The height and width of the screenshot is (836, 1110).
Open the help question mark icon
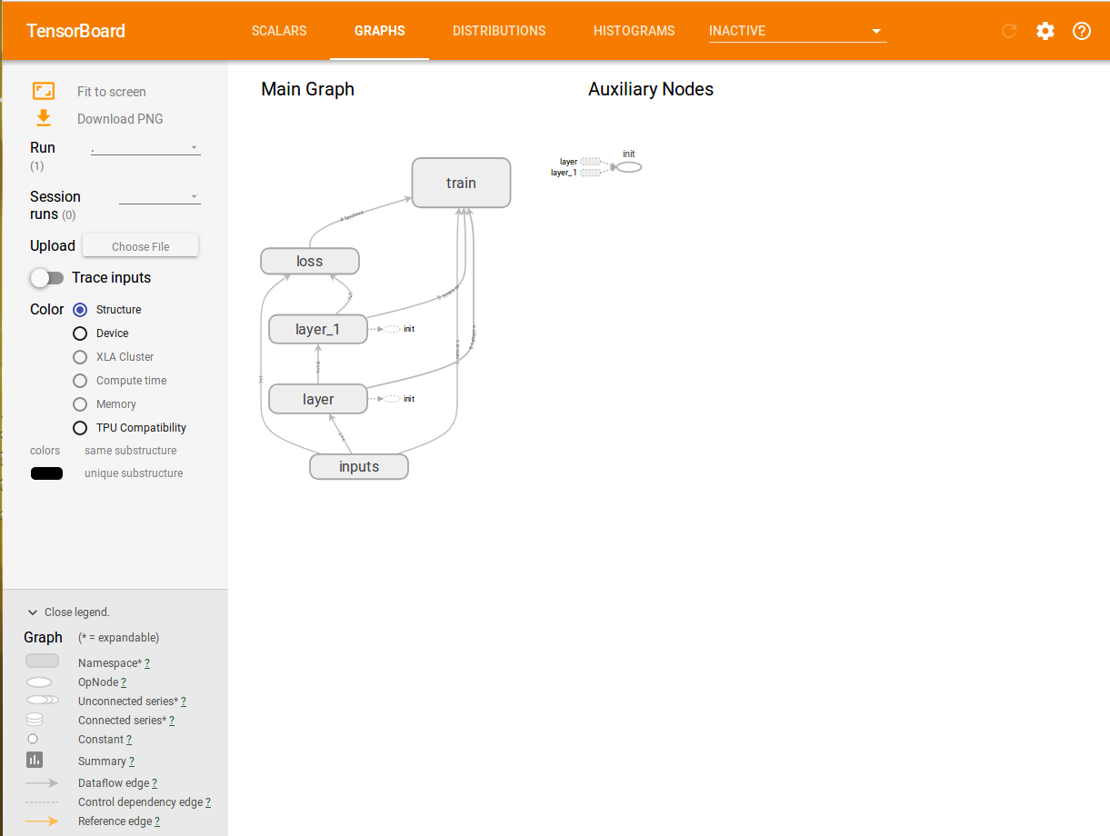click(x=1082, y=31)
